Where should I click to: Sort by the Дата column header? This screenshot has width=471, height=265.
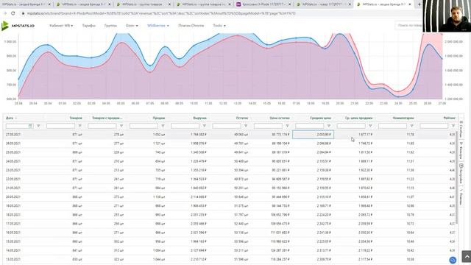click(x=10, y=118)
